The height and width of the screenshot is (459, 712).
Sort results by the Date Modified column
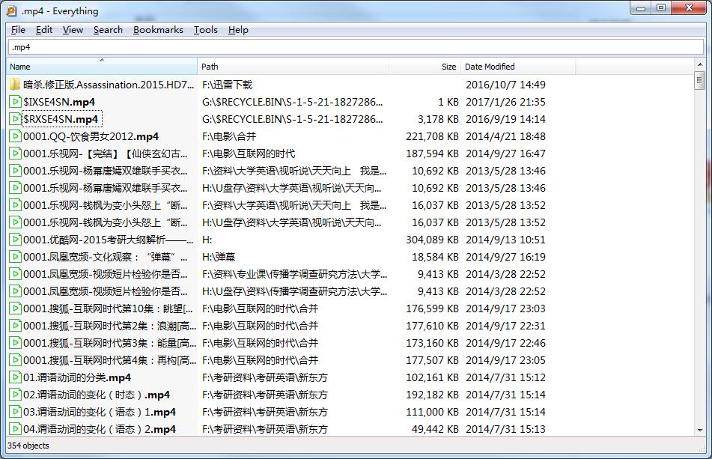(x=490, y=66)
